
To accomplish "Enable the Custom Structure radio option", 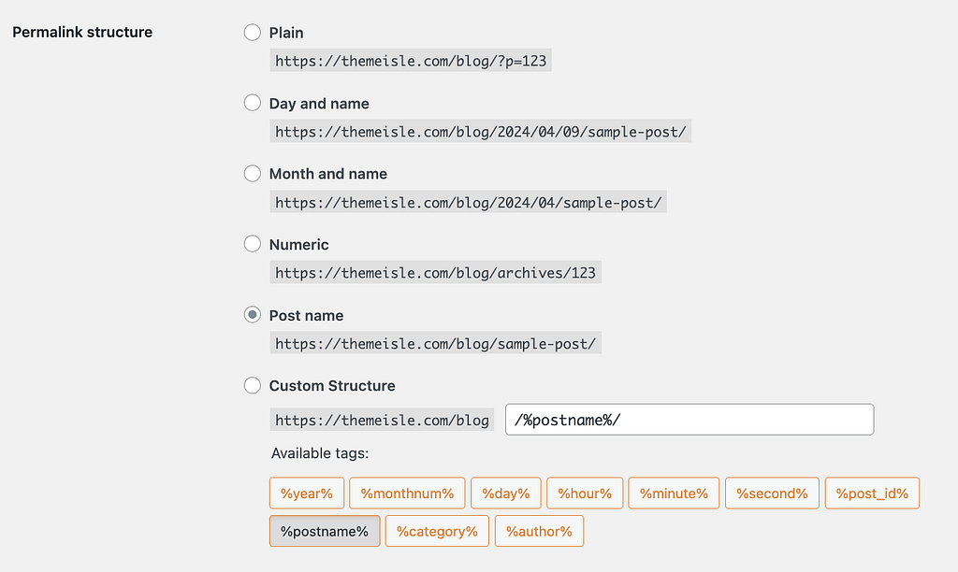I will [252, 385].
